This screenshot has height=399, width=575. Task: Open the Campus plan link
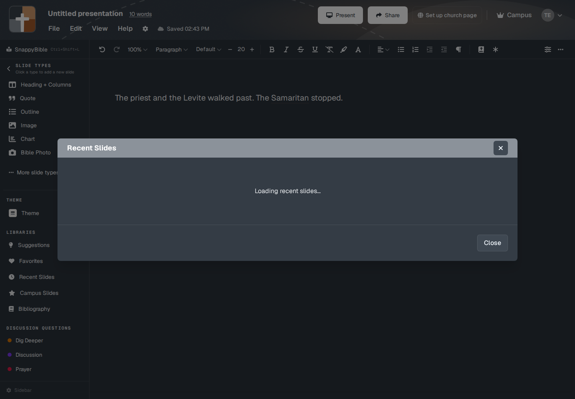click(x=514, y=15)
